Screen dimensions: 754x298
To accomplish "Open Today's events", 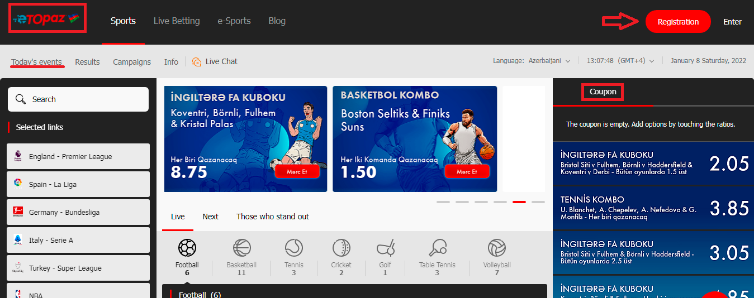I will pos(36,61).
